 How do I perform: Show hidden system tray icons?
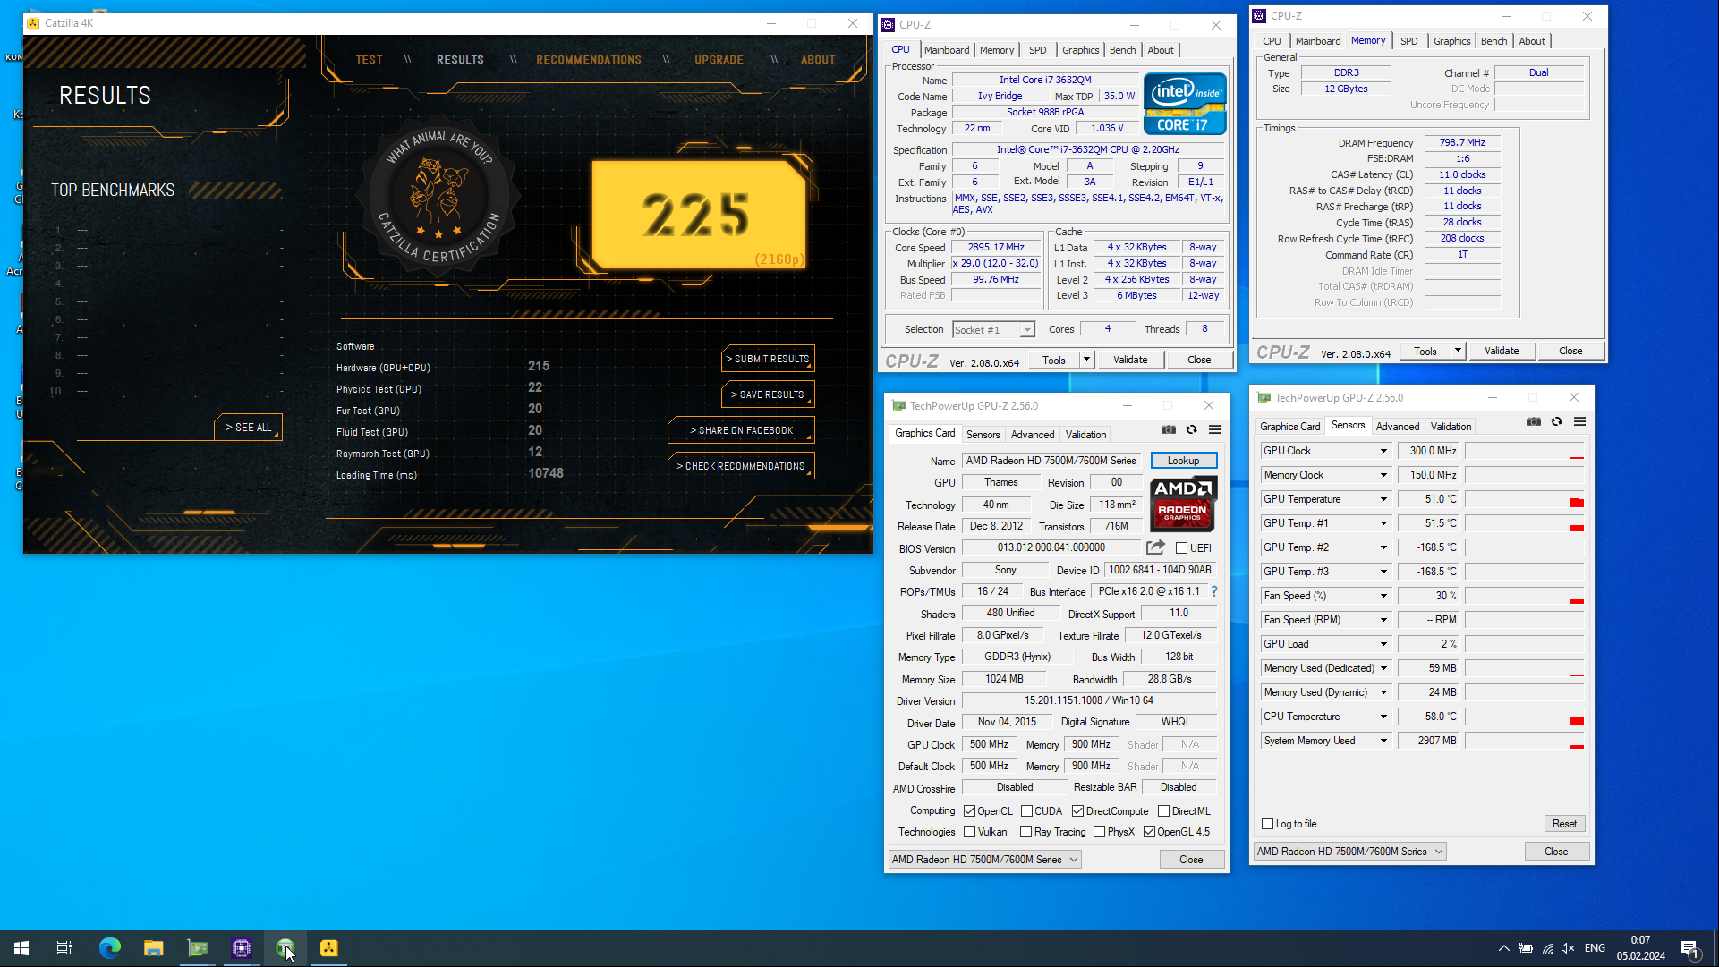(x=1504, y=948)
